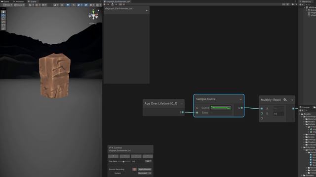Switch to the Game tab
Screen dimensions: 316x177
pos(5,1)
